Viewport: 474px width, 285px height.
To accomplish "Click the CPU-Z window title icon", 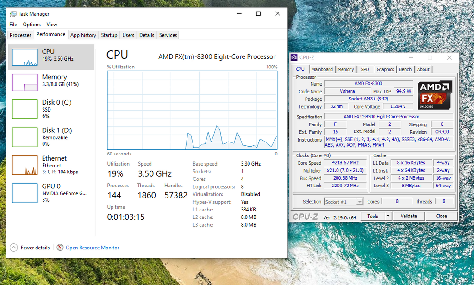I will [294, 57].
